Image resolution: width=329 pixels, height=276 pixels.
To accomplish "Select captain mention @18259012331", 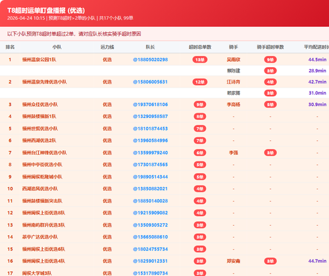I will pyautogui.click(x=150, y=261).
